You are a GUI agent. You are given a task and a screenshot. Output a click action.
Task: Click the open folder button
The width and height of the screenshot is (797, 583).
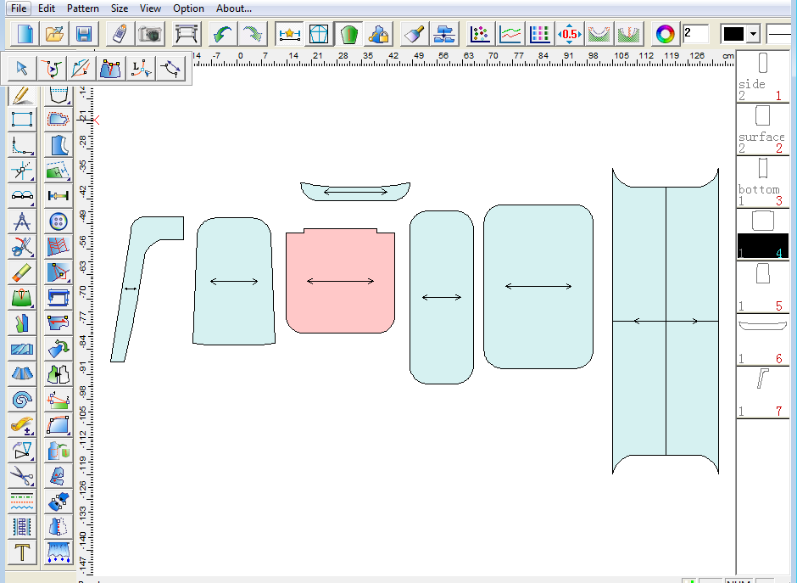coord(54,34)
